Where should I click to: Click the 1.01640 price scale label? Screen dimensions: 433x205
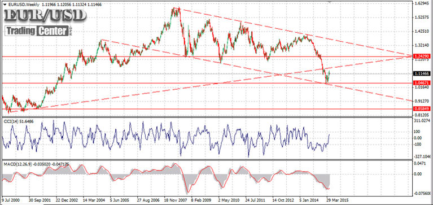421,88
